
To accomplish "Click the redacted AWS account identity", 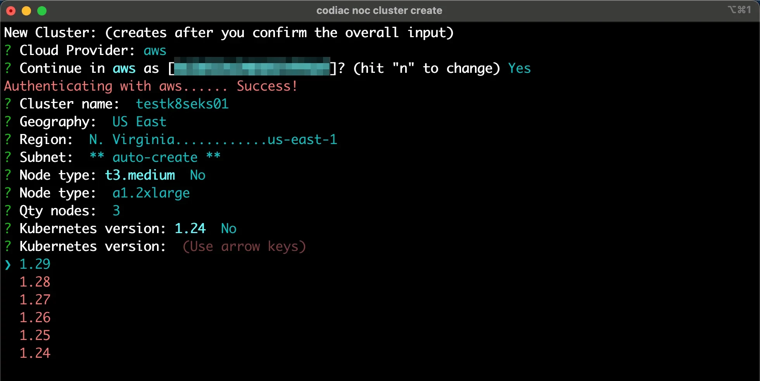I will point(252,67).
